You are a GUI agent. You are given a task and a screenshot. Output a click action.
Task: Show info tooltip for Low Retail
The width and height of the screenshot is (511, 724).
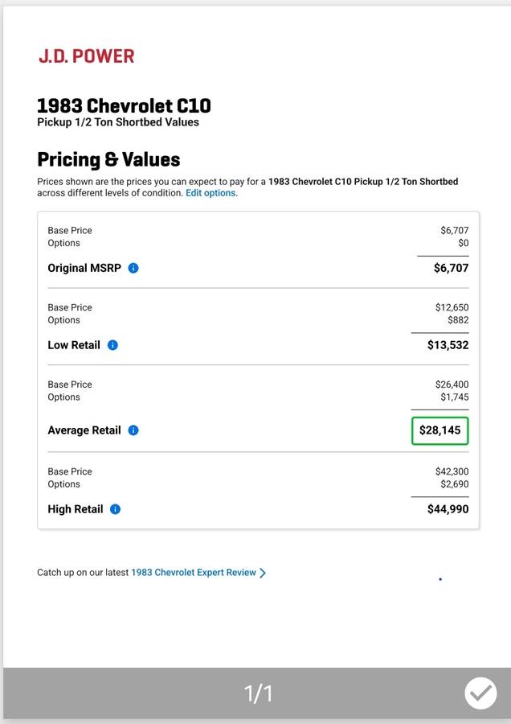click(x=112, y=345)
